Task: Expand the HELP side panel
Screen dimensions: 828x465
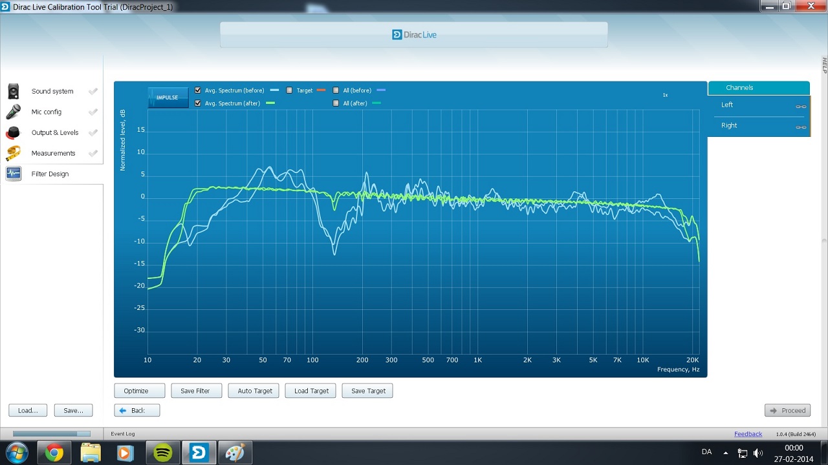Action: [824, 65]
